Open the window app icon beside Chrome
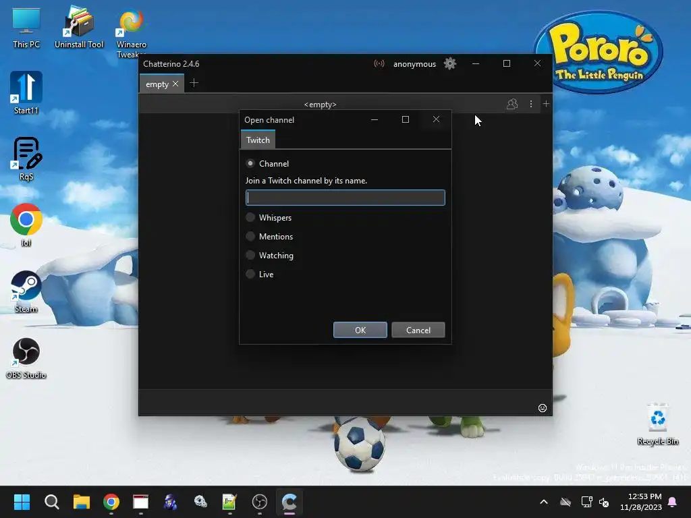This screenshot has width=691, height=518. [140, 502]
